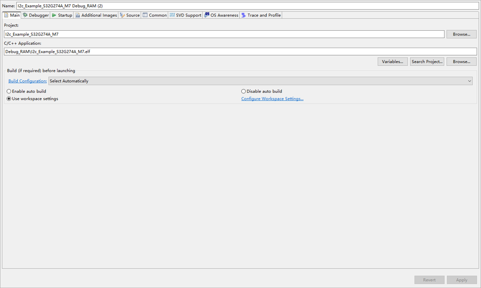Click the configuration Name input field
The width and height of the screenshot is (481, 288).
coord(247,6)
